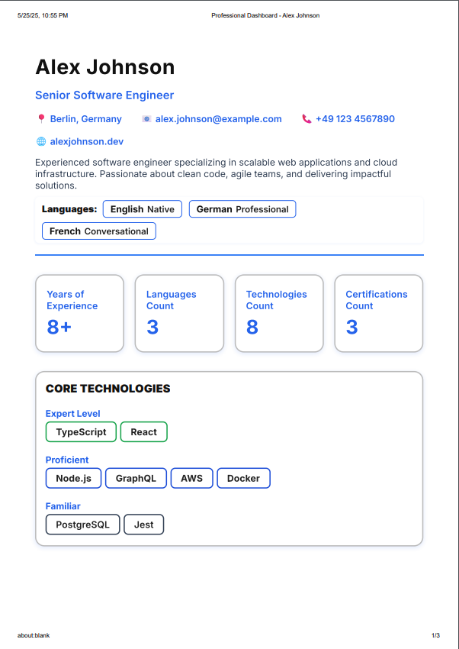Click the Technologies Count card
The width and height of the screenshot is (459, 649).
pos(279,313)
